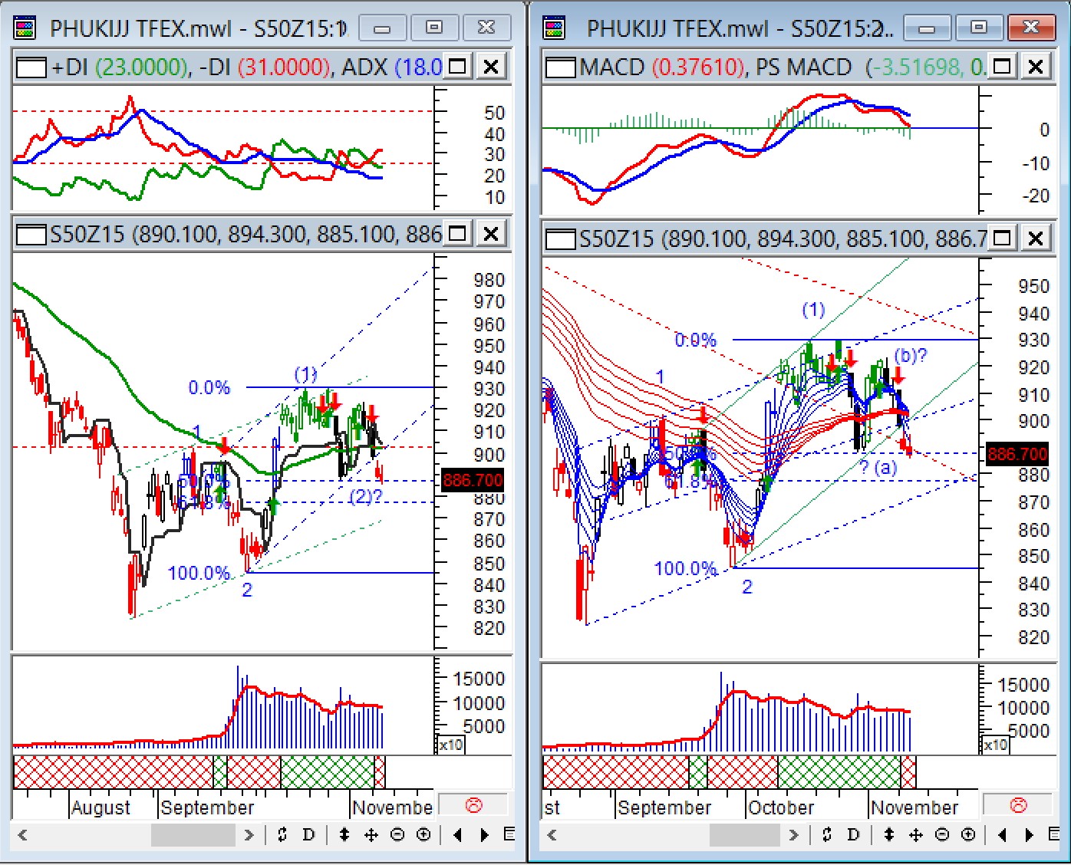The height and width of the screenshot is (865, 1071).
Task: Click the scrollbar thumb in right chart window
Action: pyautogui.click(x=745, y=834)
